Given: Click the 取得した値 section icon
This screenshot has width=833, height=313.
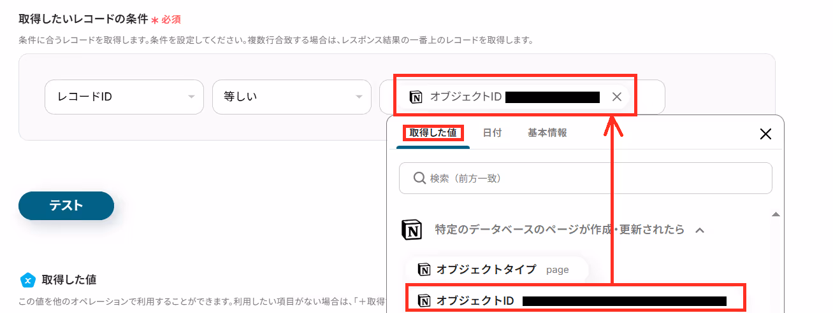Looking at the screenshot, I should click(27, 280).
